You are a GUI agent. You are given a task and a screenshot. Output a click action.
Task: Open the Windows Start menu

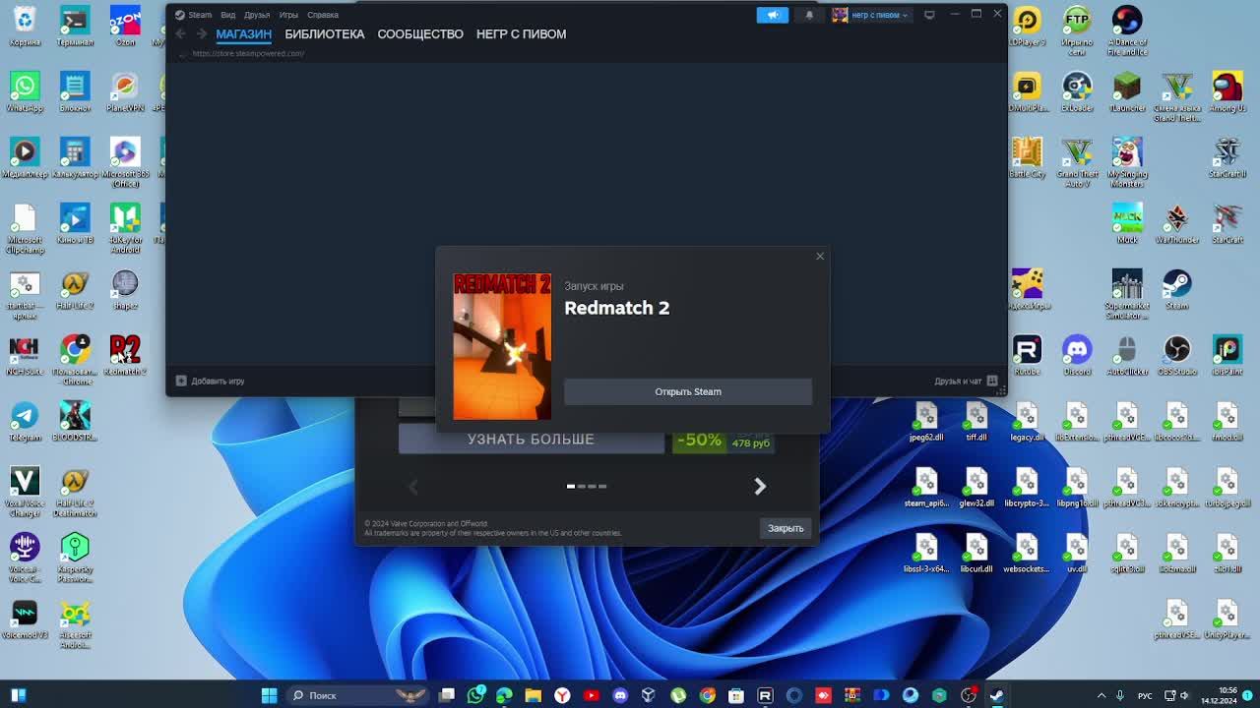click(x=269, y=695)
